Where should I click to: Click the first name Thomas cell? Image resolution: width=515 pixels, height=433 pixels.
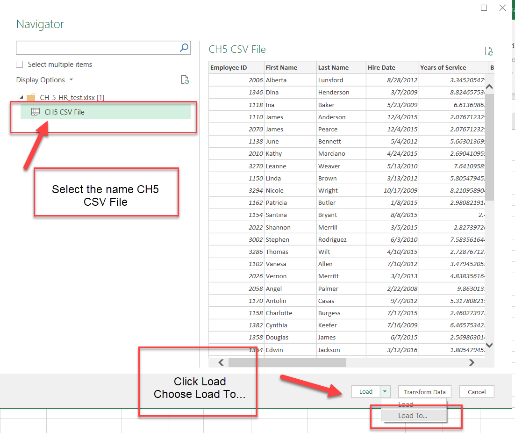(290, 252)
